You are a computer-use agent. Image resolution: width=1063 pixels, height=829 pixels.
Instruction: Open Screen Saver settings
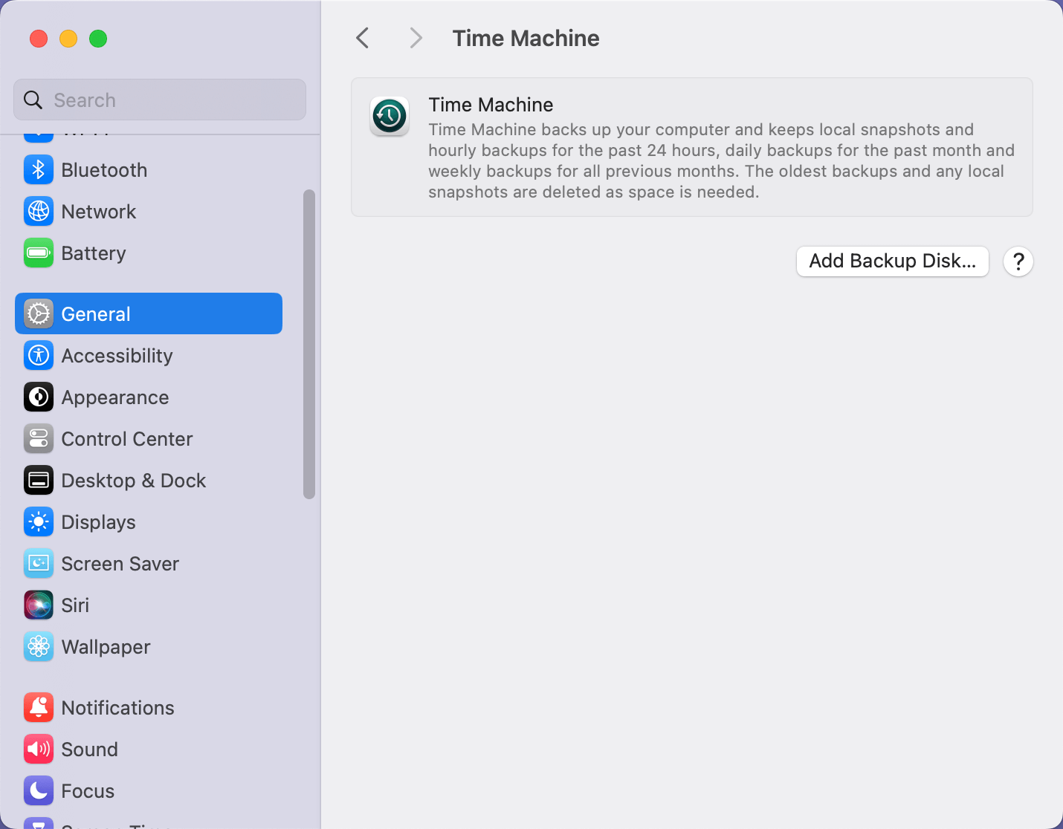click(39, 563)
